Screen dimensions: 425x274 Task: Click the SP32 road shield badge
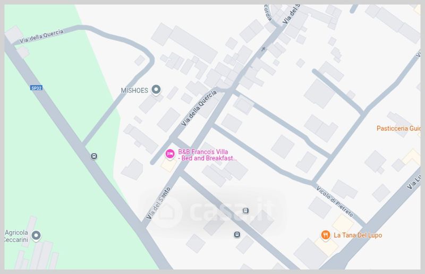(36, 88)
